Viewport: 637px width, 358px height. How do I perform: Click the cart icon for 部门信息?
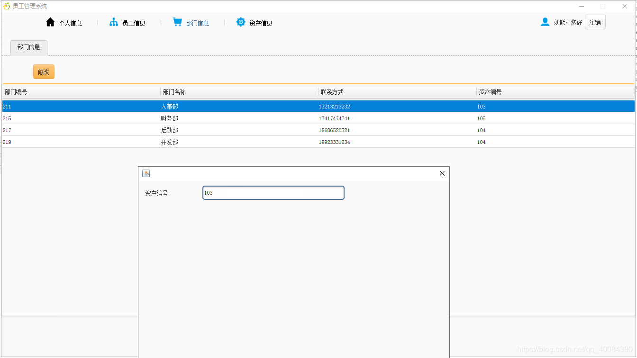click(x=177, y=22)
